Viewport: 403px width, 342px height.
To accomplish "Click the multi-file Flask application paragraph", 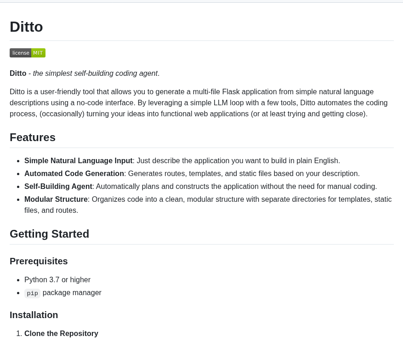I will pos(199,103).
